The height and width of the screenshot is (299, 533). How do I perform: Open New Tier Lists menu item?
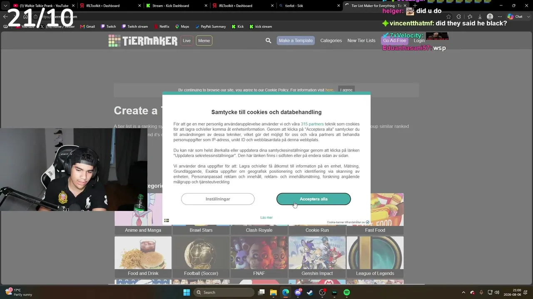tap(361, 41)
